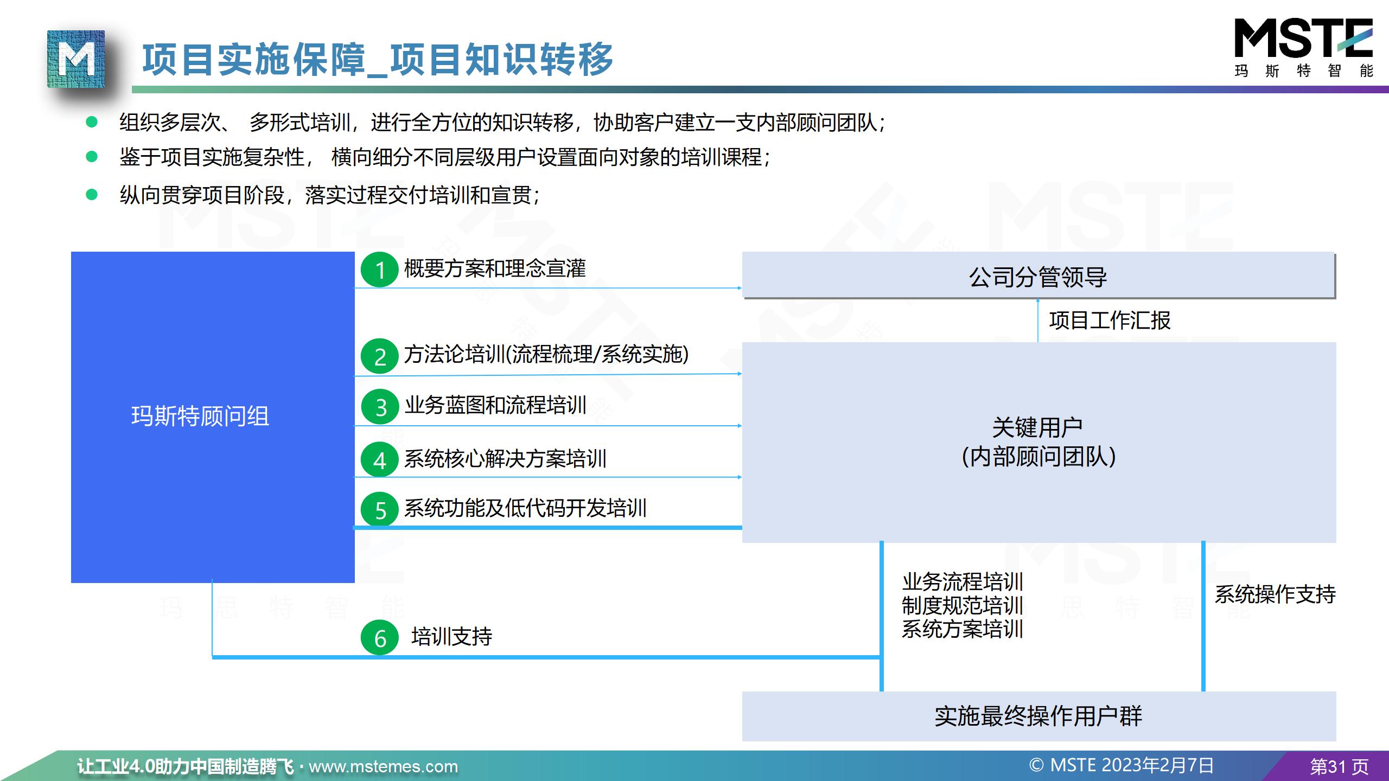Image resolution: width=1389 pixels, height=781 pixels.
Task: Click the slide title 项目实施保障_项目知识转移
Action: 378,60
